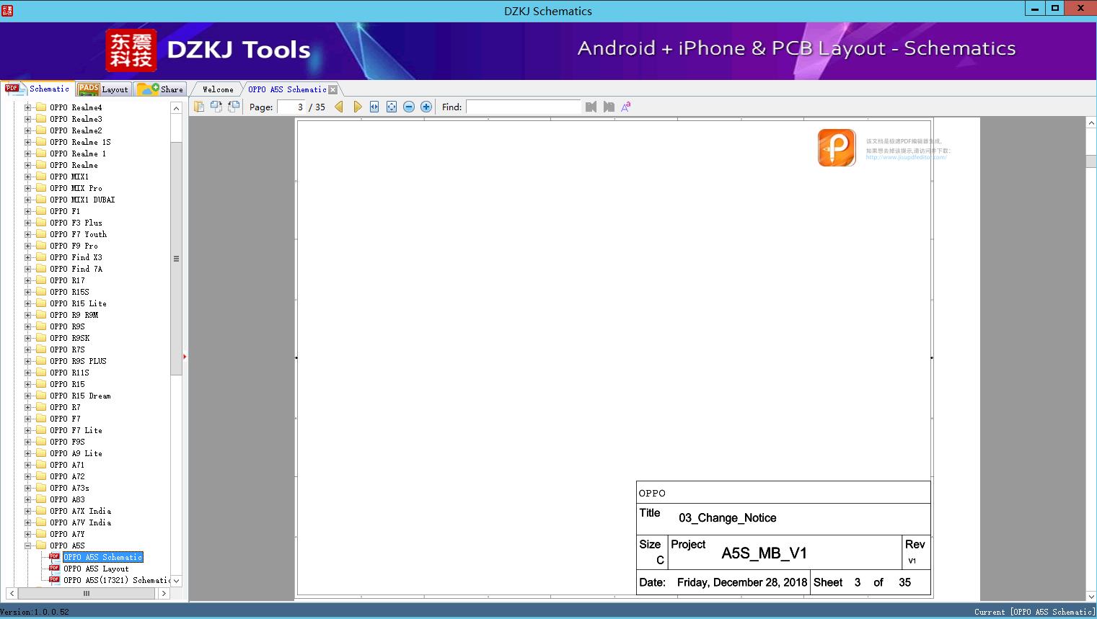Click folder icon of OPPO A5S
The width and height of the screenshot is (1097, 619).
[41, 545]
